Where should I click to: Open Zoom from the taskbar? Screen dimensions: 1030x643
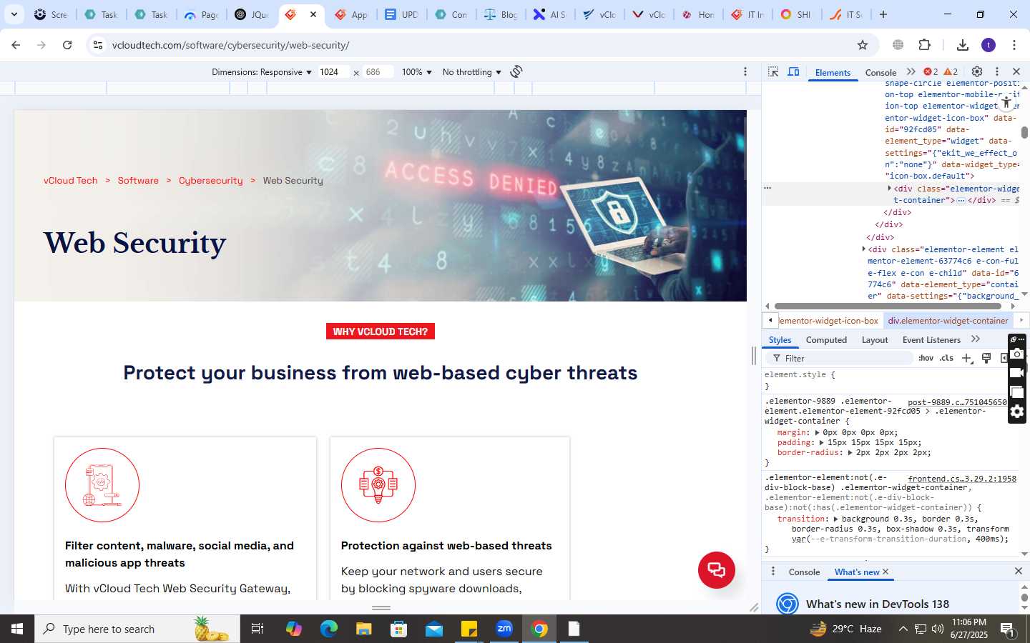pos(504,629)
